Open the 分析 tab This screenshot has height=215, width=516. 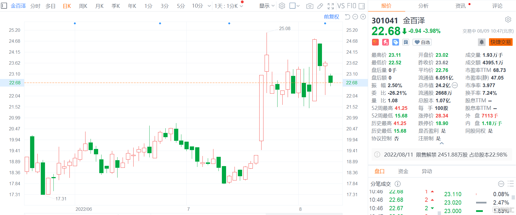point(423,6)
